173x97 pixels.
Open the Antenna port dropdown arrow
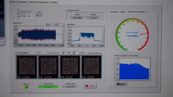pos(47,53)
